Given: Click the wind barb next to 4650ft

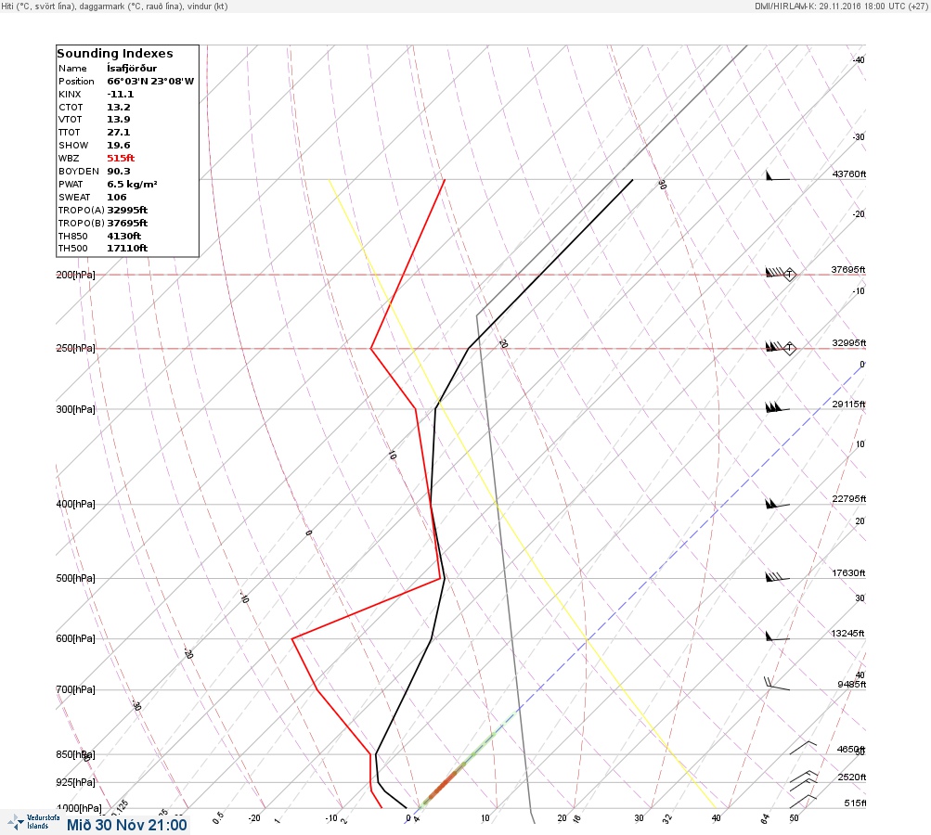Looking at the screenshot, I should [x=803, y=748].
